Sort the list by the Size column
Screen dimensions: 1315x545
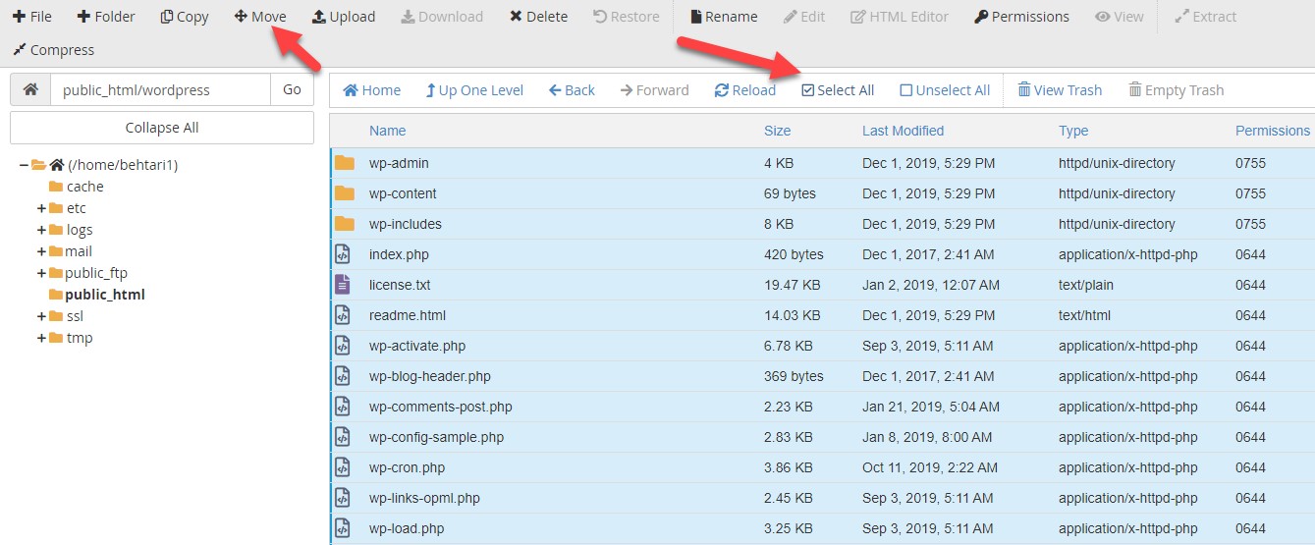coord(777,131)
